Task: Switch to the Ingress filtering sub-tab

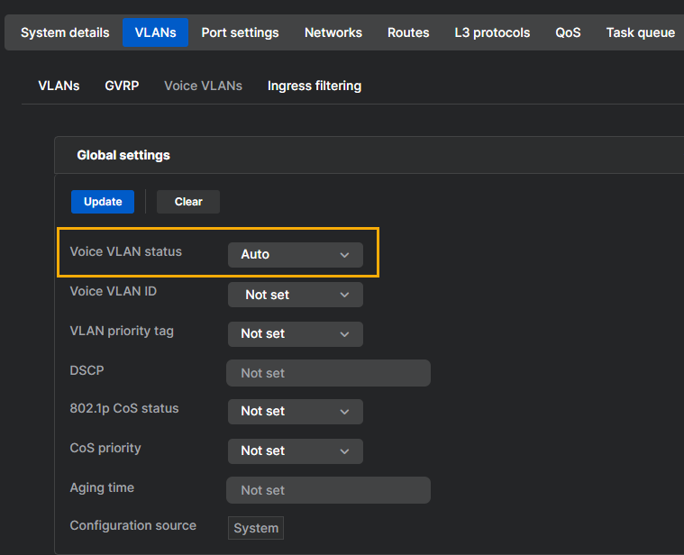Action: coord(315,86)
